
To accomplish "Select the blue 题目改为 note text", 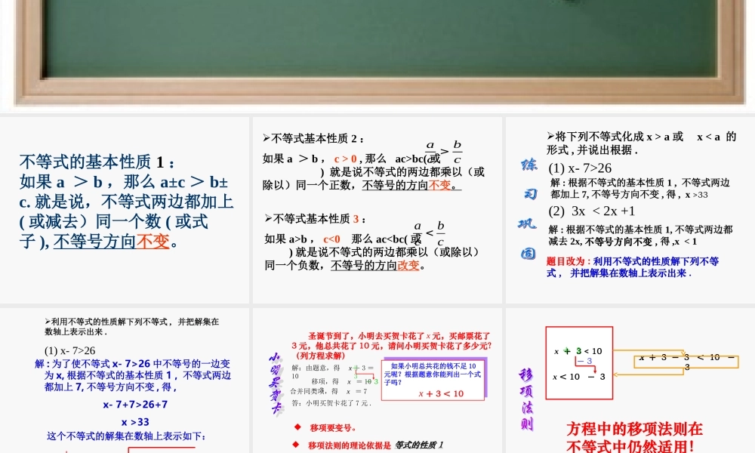I will (x=633, y=267).
